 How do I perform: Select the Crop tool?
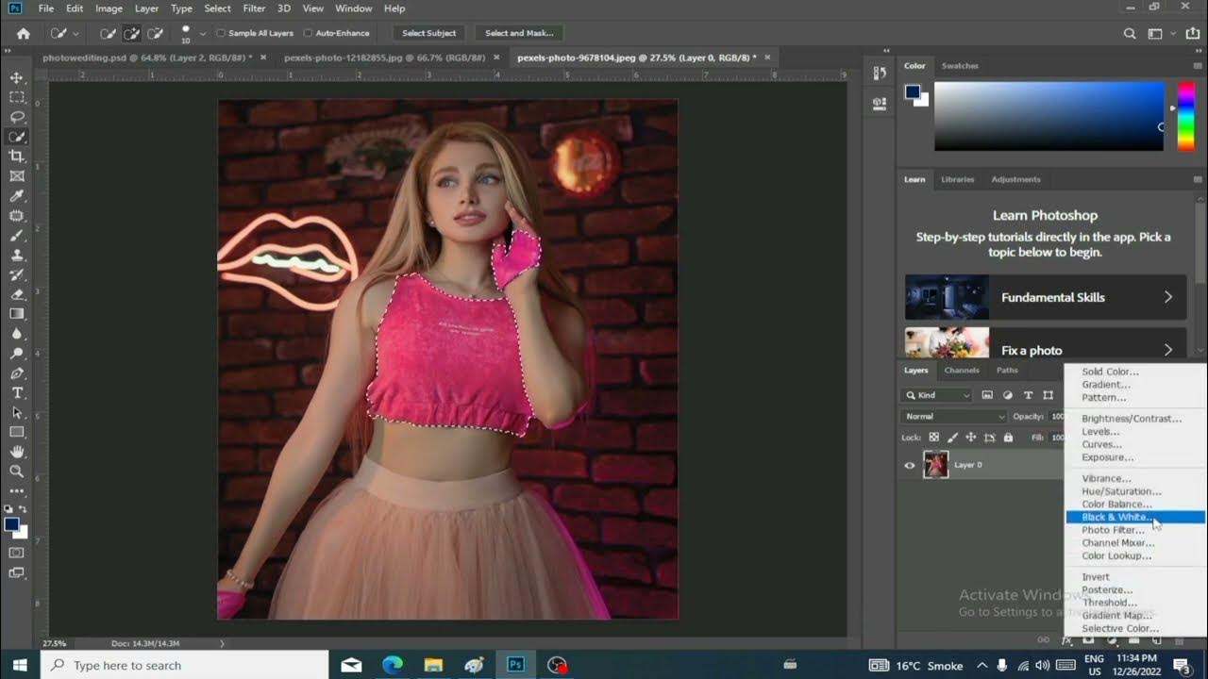[16, 157]
